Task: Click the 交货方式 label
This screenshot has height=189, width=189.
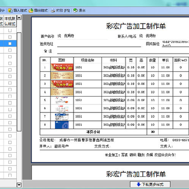Action: pos(102,146)
